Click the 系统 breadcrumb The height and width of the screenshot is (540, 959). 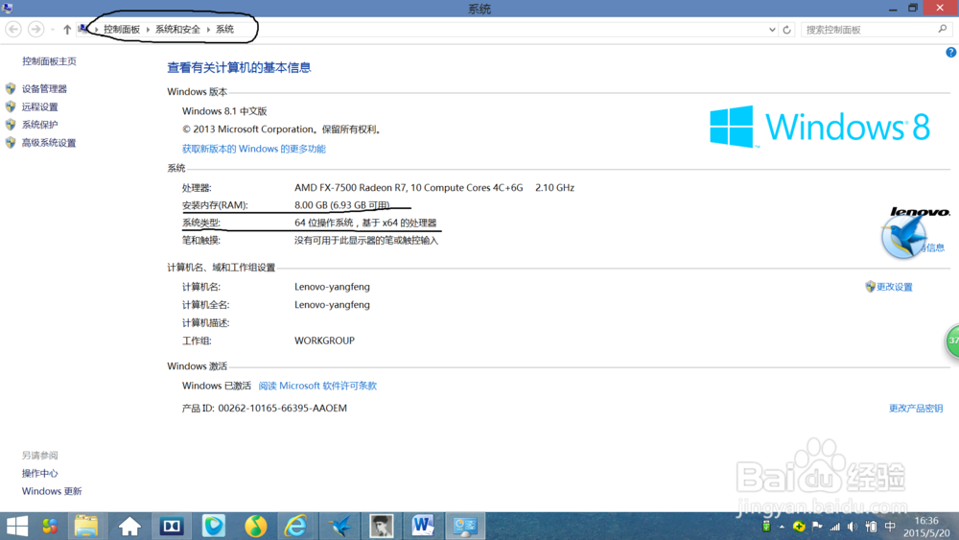pos(224,30)
